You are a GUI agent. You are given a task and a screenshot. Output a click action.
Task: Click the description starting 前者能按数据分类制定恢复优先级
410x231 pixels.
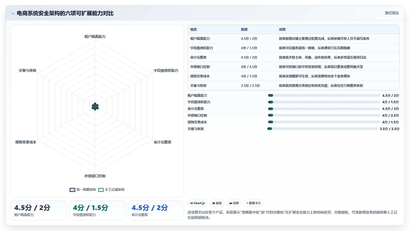321,86
